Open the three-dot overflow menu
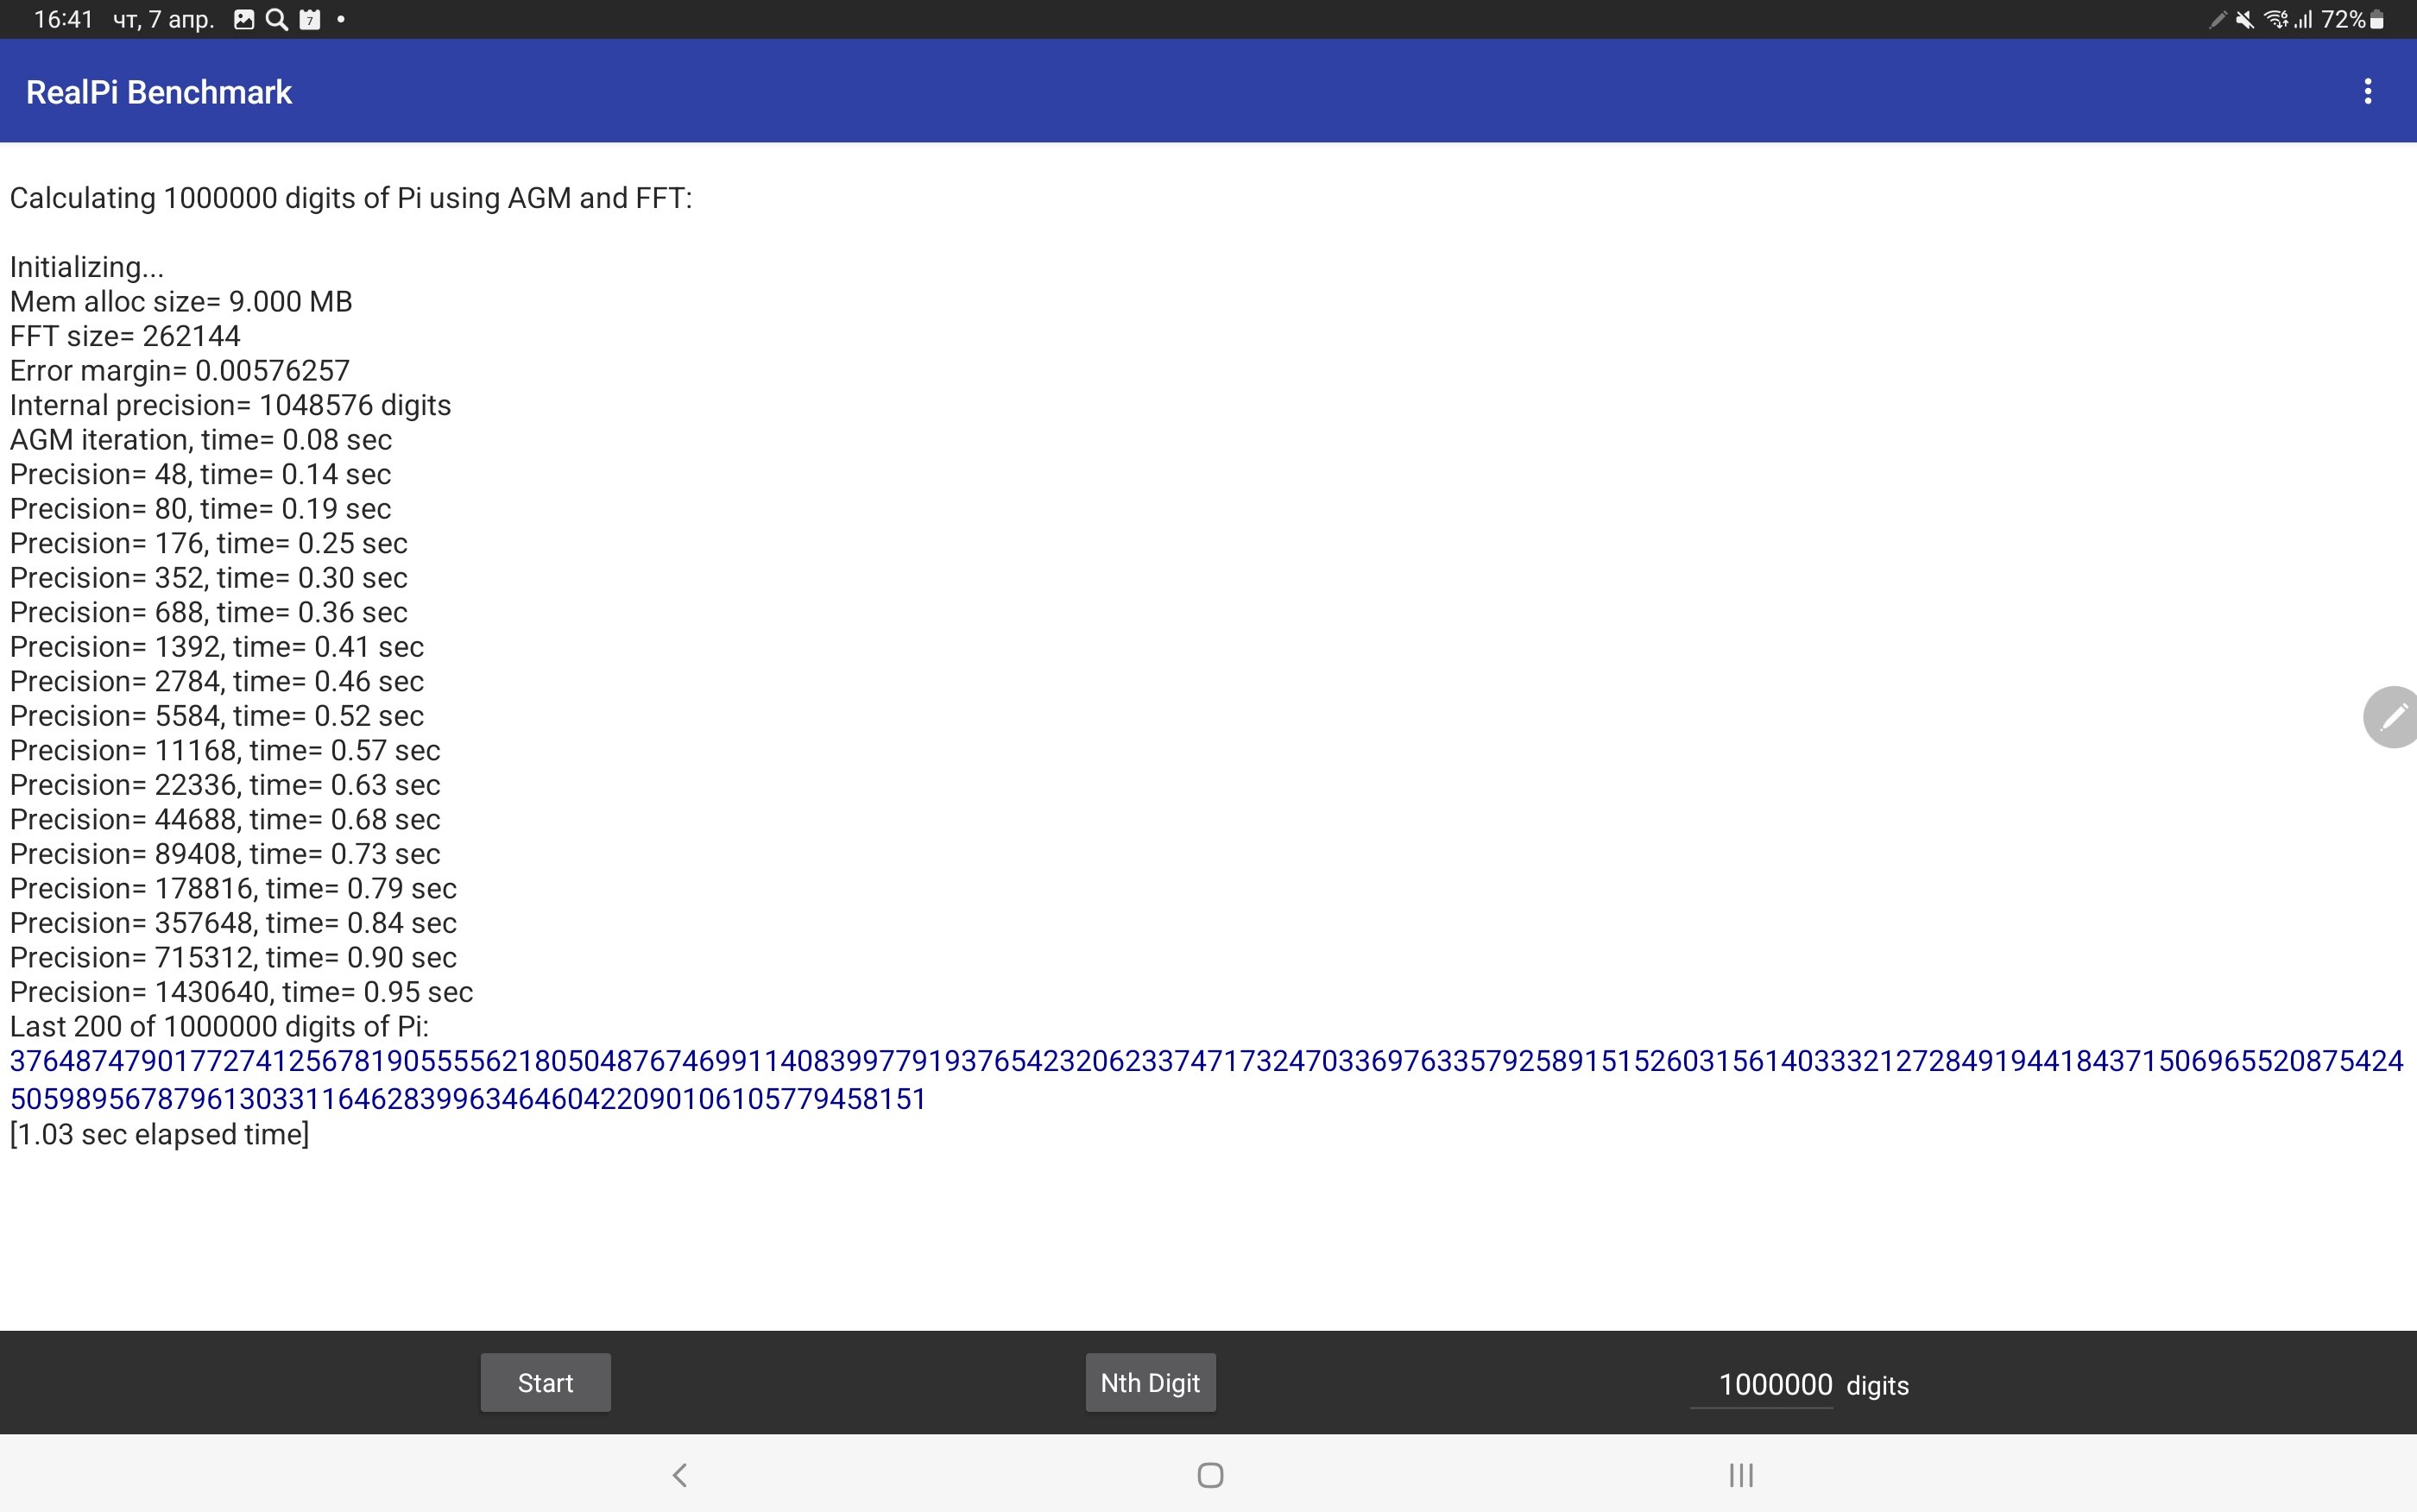 point(2367,91)
